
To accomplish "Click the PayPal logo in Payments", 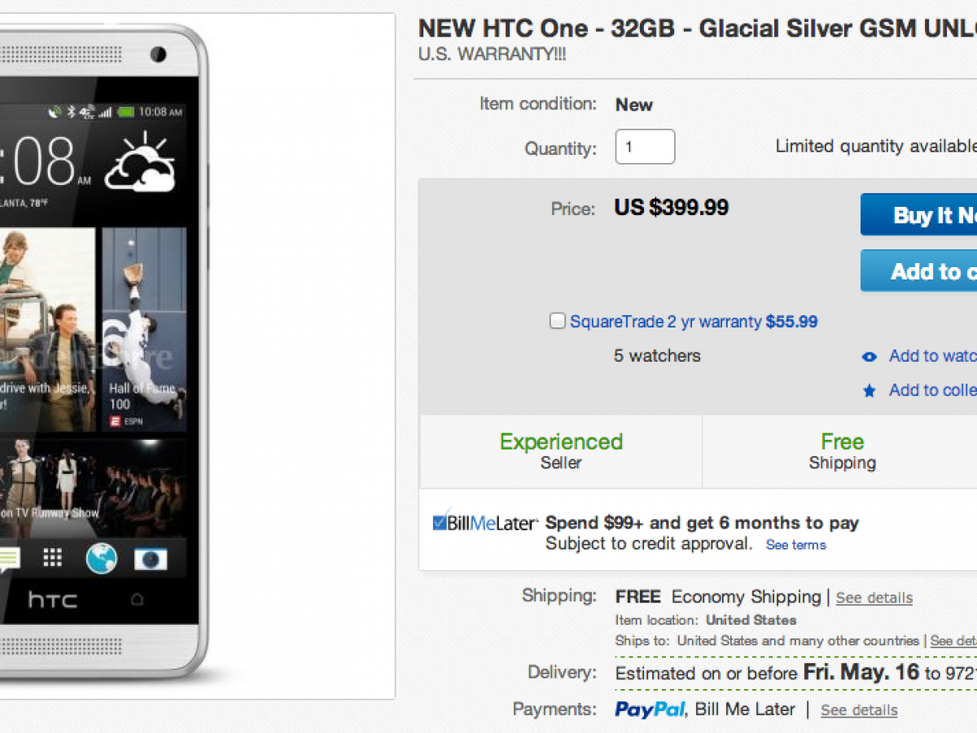I will pos(651,710).
